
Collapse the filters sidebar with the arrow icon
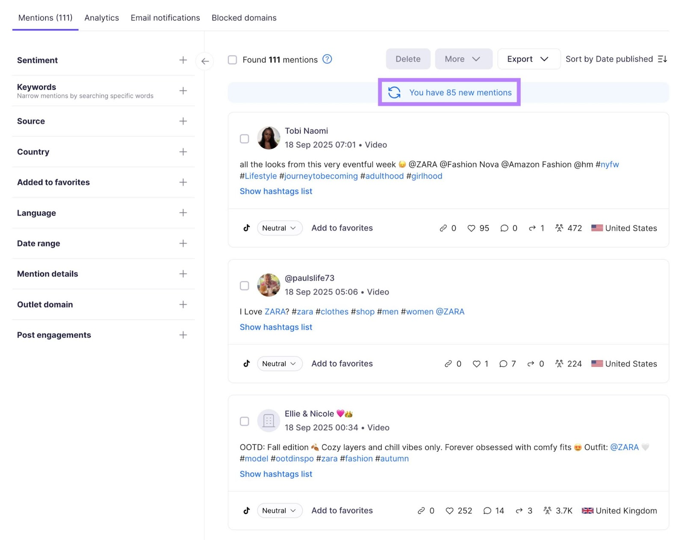[x=205, y=61]
